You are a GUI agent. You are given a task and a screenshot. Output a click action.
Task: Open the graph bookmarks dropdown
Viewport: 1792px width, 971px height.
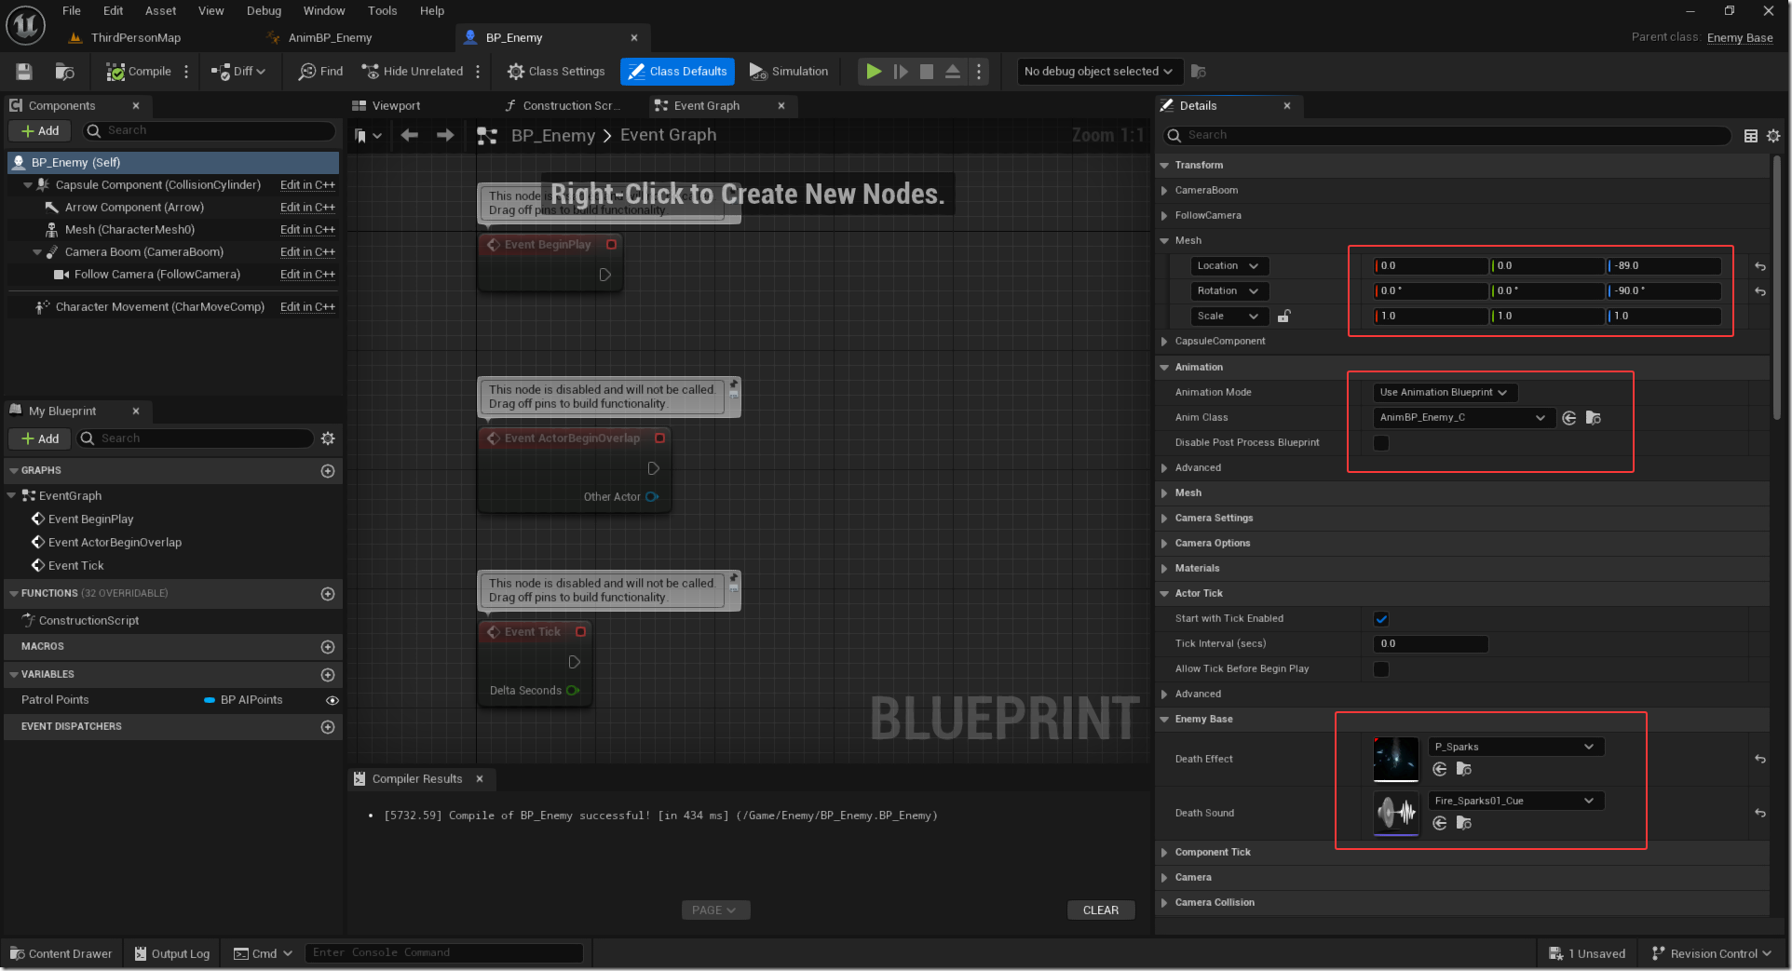369,136
